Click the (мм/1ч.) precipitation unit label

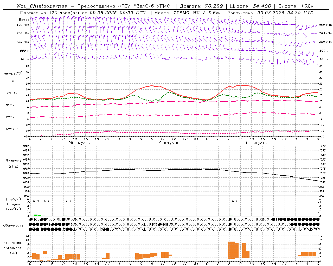click(13, 209)
